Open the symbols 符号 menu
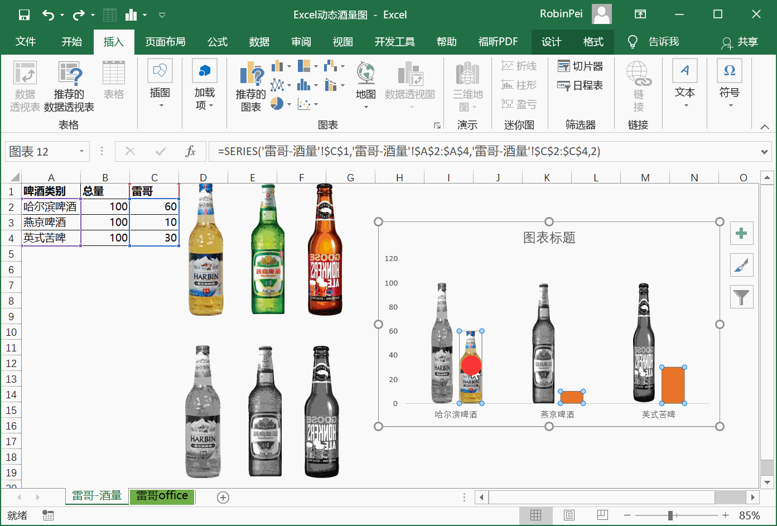This screenshot has height=526, width=777. pyautogui.click(x=730, y=85)
